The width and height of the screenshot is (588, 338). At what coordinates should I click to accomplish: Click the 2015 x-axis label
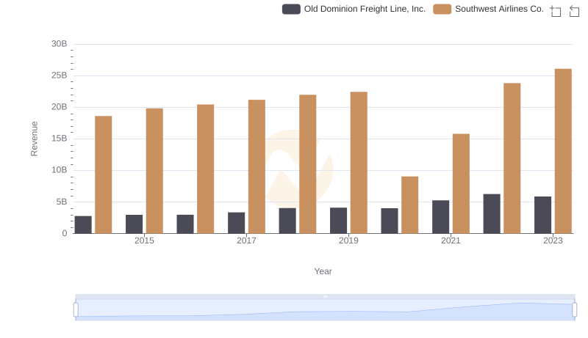pyautogui.click(x=144, y=240)
